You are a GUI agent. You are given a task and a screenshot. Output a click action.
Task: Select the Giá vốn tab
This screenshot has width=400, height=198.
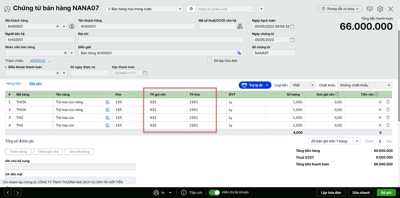coord(35,84)
